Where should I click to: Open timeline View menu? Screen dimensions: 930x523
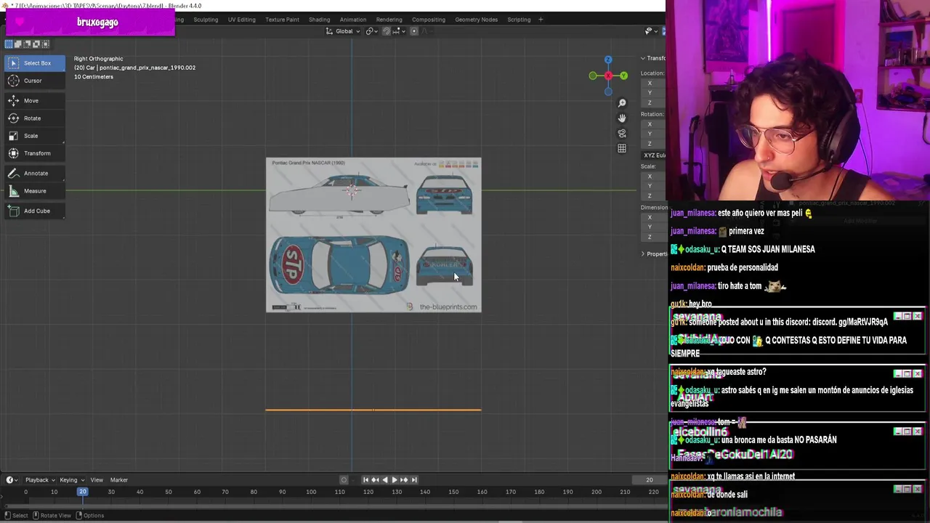click(x=96, y=479)
